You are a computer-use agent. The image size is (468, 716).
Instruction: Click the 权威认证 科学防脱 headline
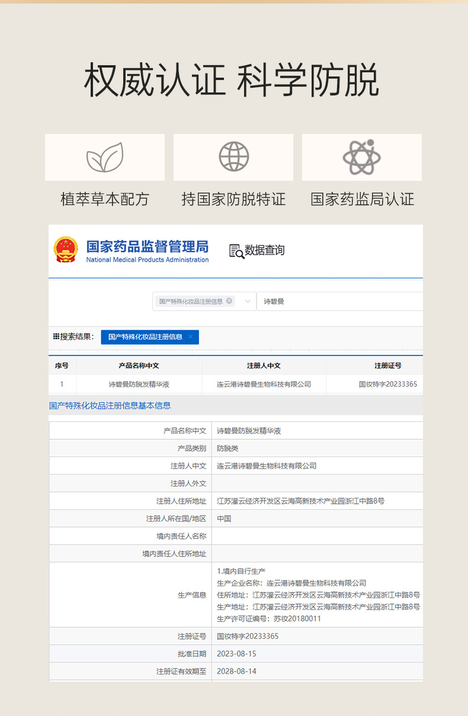[232, 80]
